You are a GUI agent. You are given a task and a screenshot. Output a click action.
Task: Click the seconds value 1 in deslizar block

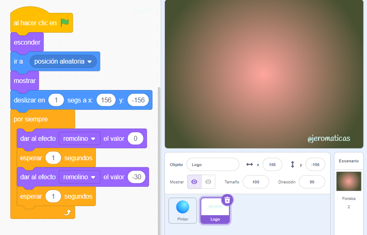(x=56, y=100)
